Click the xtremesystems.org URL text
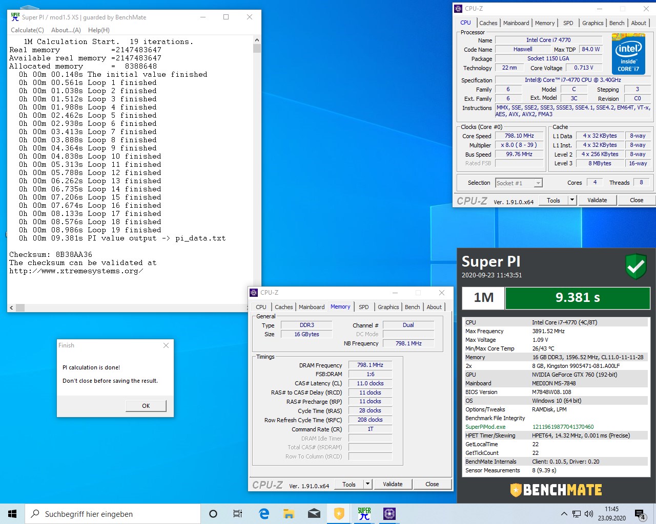This screenshot has width=656, height=524. [x=76, y=271]
